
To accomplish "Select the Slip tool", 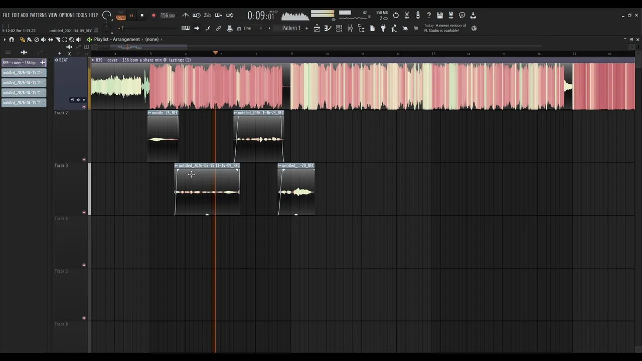I will (51, 40).
